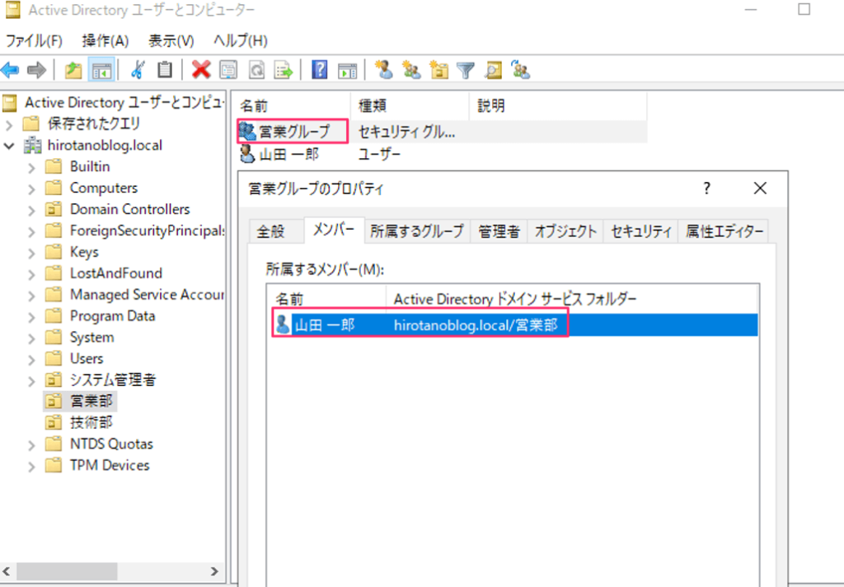Switch to the 所属するグループ tab
Screen dimensions: 844x587
pyautogui.click(x=417, y=231)
